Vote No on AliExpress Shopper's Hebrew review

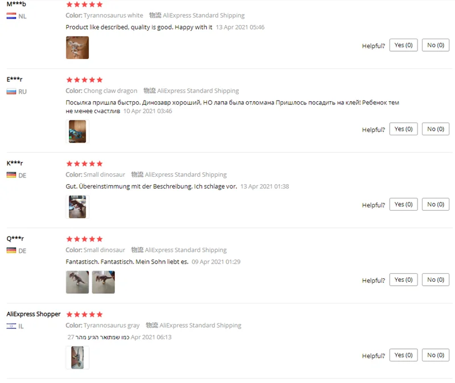(x=436, y=355)
